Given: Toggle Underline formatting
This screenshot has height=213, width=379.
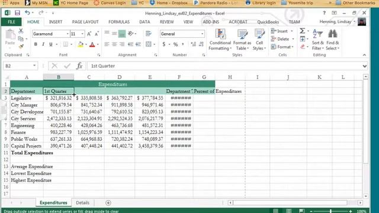Looking at the screenshot, I should [51, 44].
